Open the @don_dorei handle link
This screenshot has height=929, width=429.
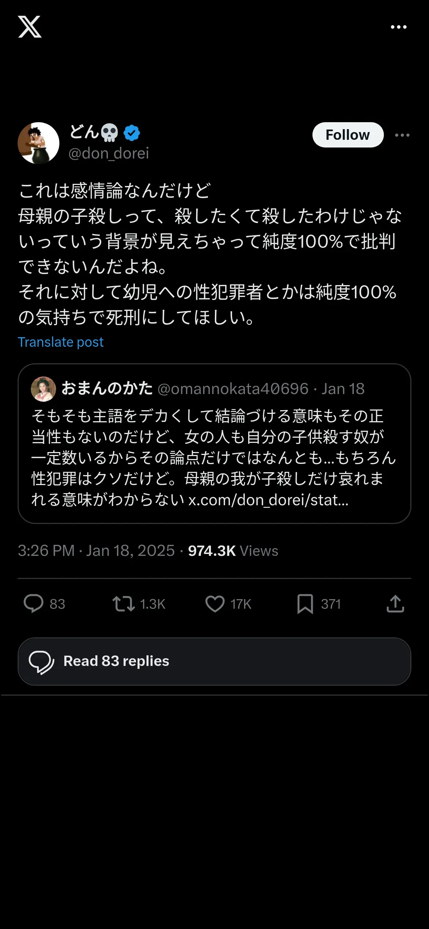click(109, 153)
